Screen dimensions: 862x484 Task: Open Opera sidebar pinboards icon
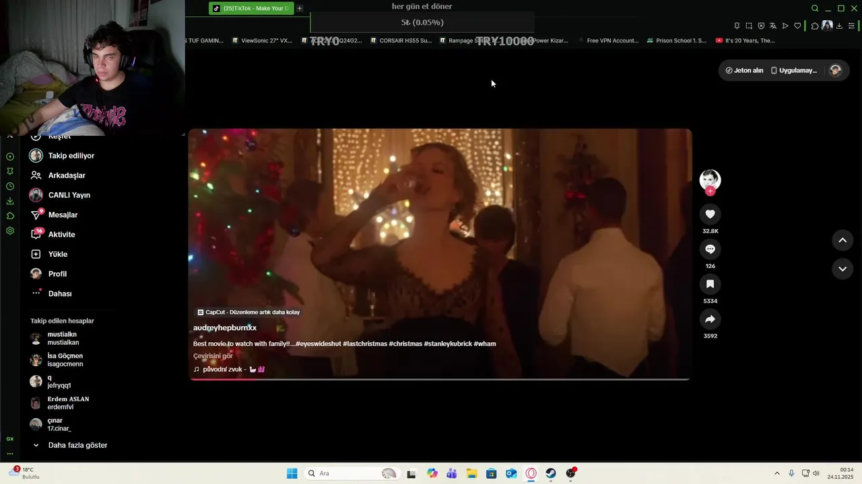click(x=10, y=171)
